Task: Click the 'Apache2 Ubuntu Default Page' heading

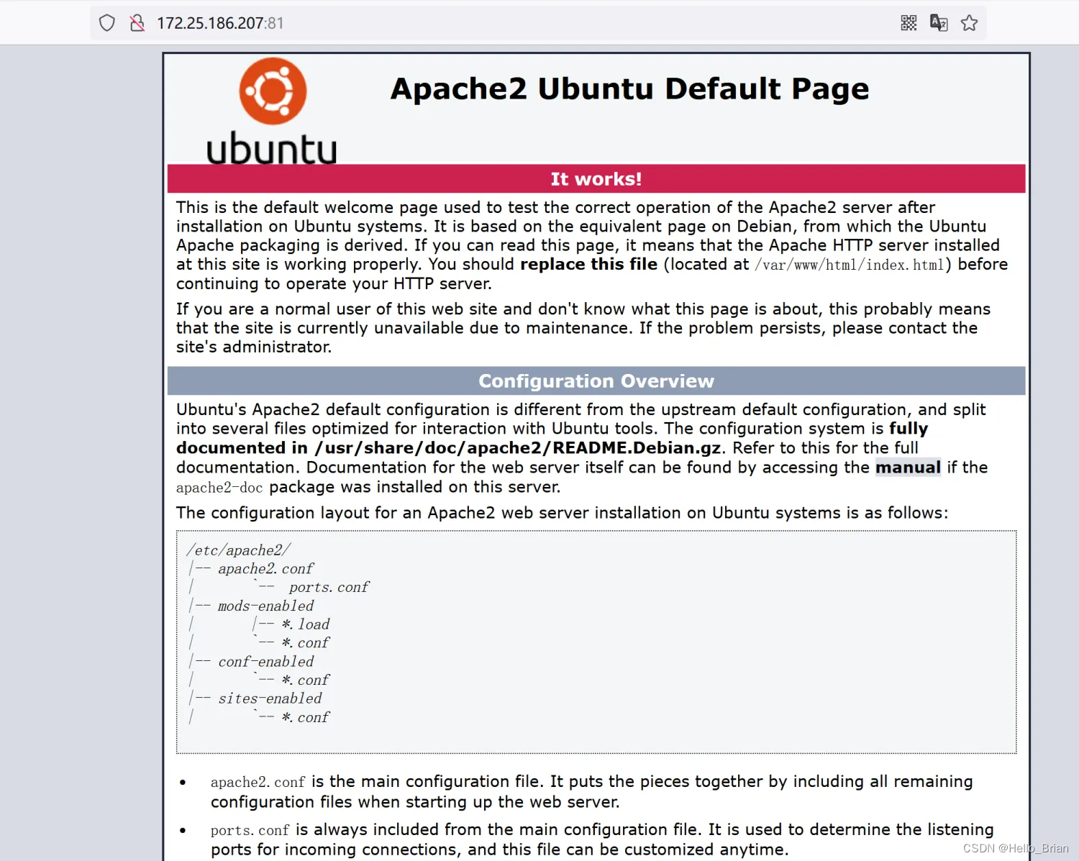Action: [x=629, y=89]
